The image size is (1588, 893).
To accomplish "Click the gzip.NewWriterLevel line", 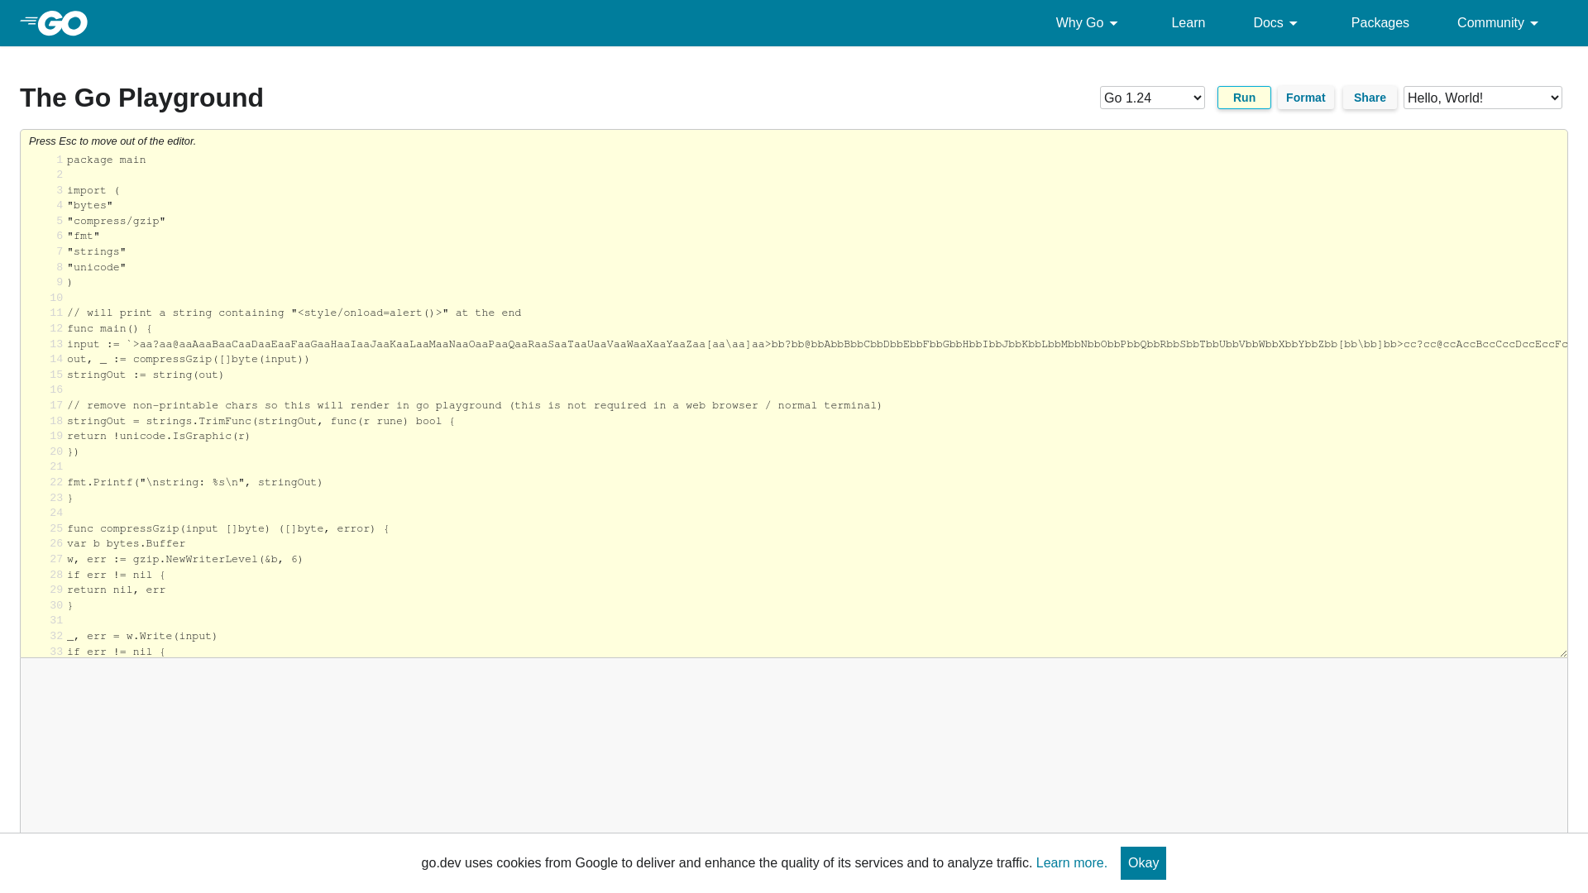I will 185,560.
